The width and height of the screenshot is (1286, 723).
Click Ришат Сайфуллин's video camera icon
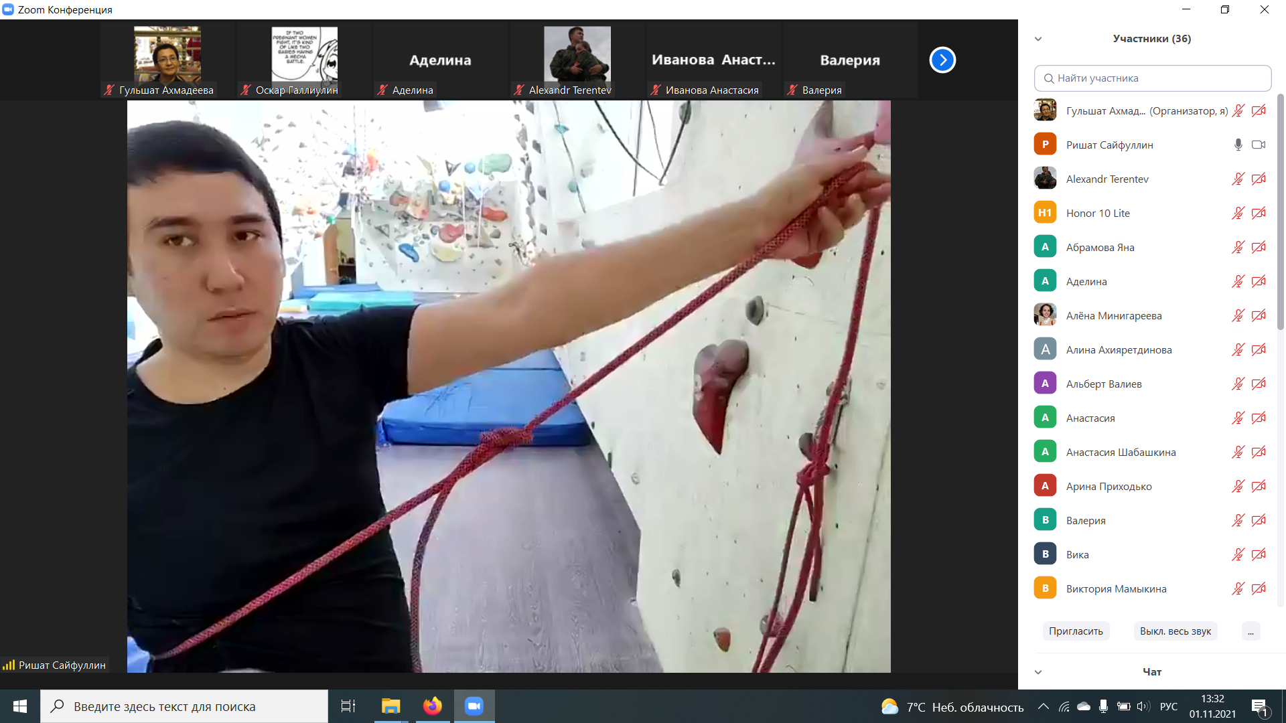coord(1259,145)
